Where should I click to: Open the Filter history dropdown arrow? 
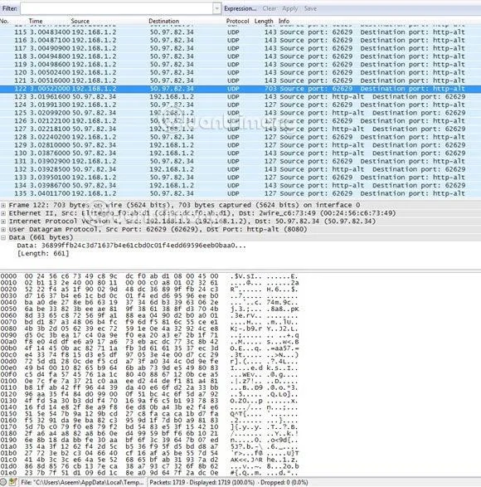click(216, 8)
